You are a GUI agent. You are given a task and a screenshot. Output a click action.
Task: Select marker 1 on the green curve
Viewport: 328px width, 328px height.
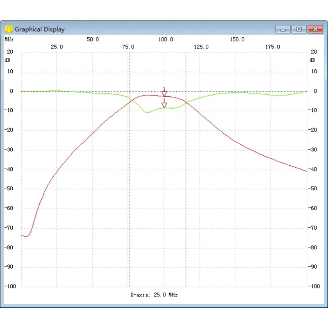164,106
